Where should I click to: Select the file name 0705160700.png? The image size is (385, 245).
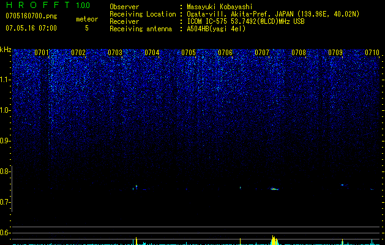(31, 16)
